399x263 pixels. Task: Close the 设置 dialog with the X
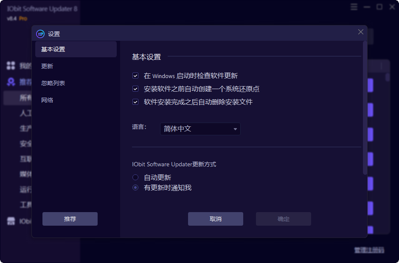click(x=360, y=32)
